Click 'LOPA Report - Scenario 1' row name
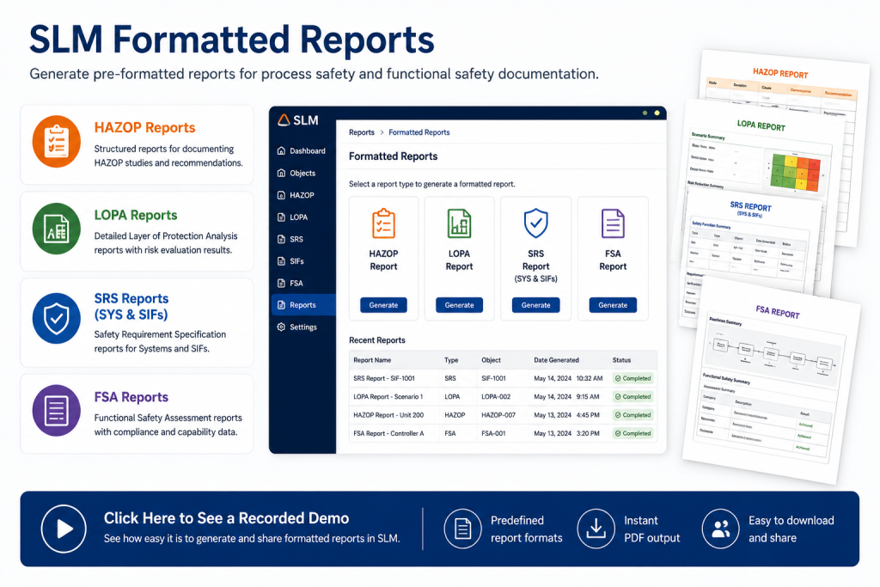This screenshot has width=880, height=587. [388, 397]
